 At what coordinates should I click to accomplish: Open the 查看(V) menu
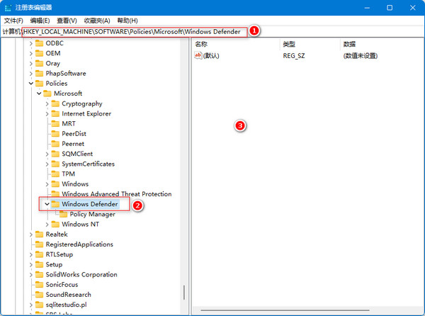click(67, 21)
